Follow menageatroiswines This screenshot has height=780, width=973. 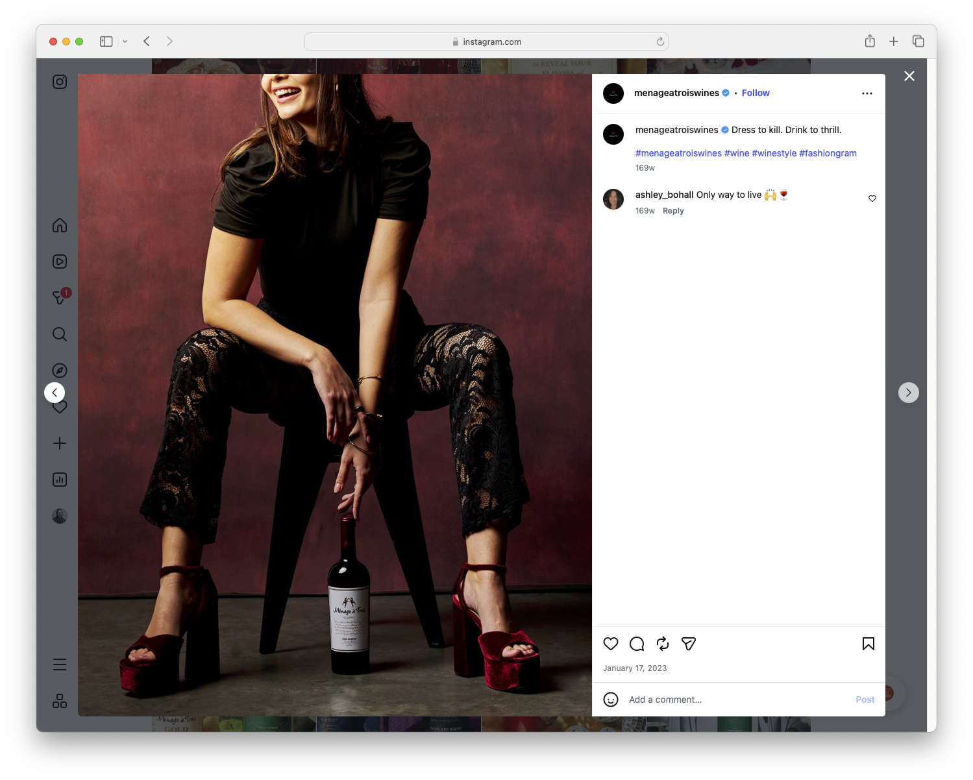tap(755, 93)
